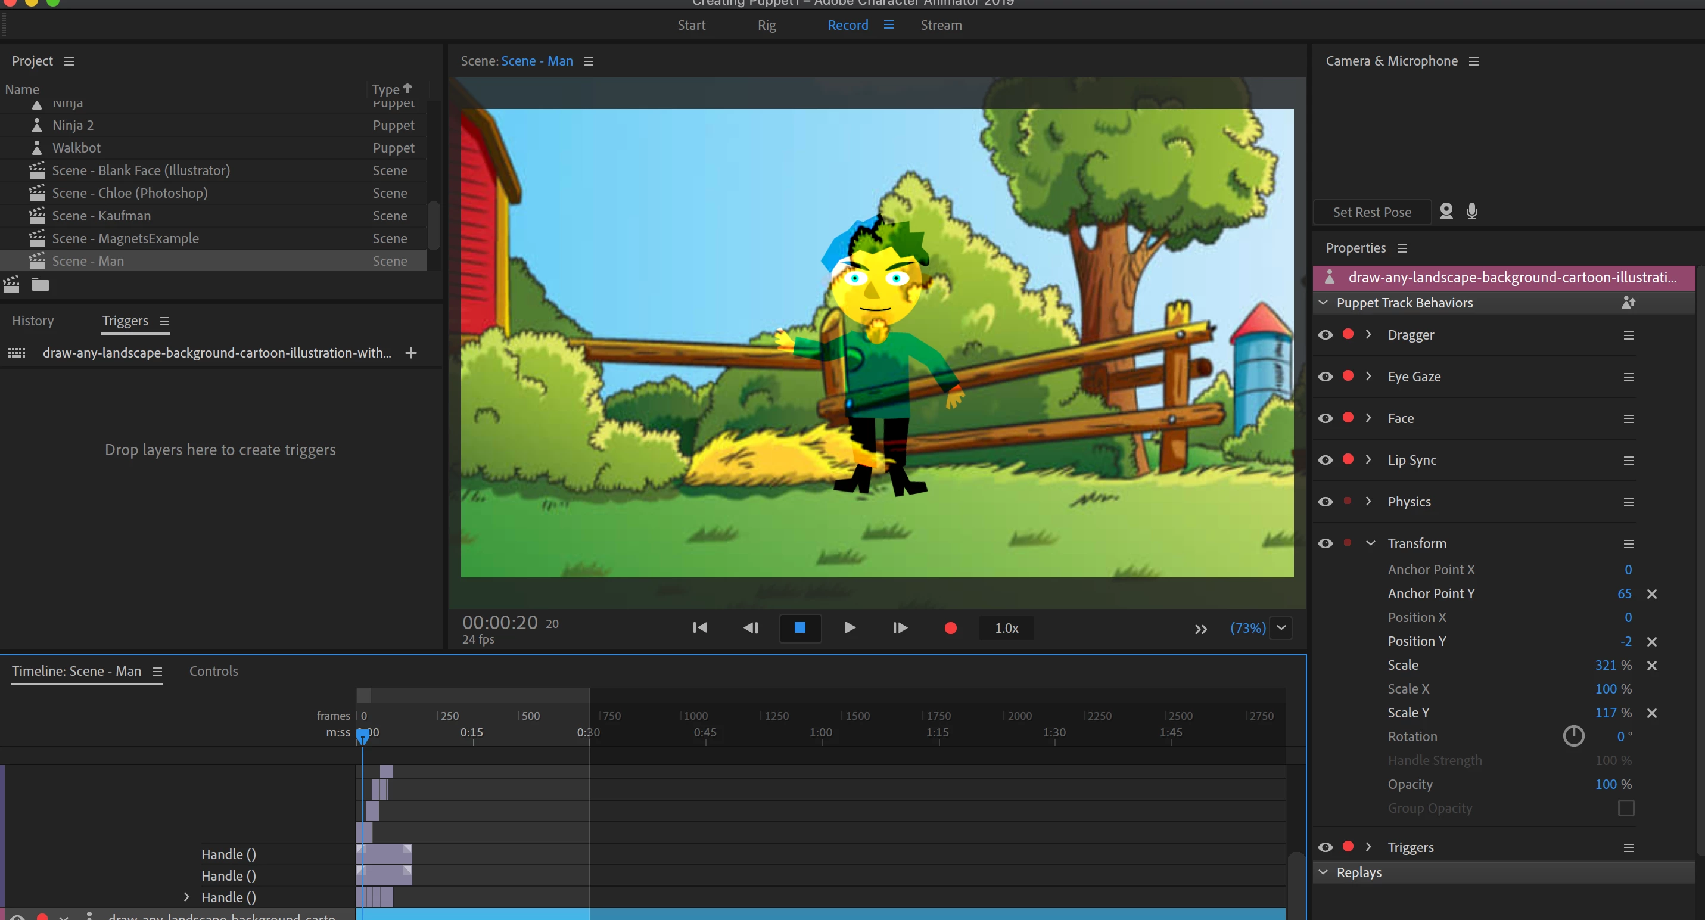
Task: Go to start of scene
Action: tap(699, 627)
